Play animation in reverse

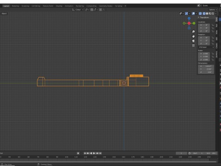[91, 153]
